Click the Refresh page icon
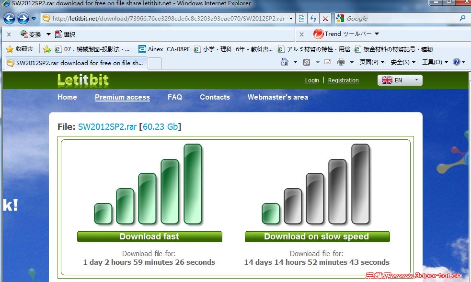Screen dimensions: 471x282 (313, 19)
